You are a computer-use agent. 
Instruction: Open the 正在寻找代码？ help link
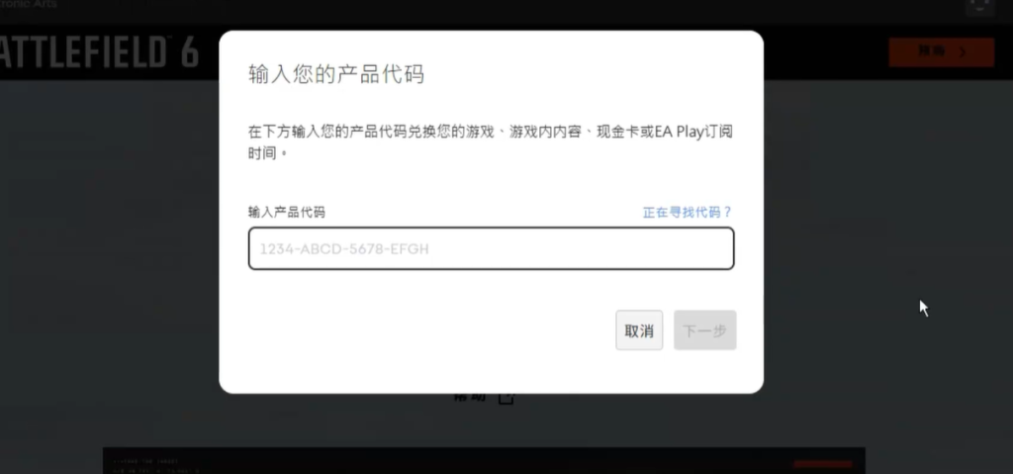(688, 212)
